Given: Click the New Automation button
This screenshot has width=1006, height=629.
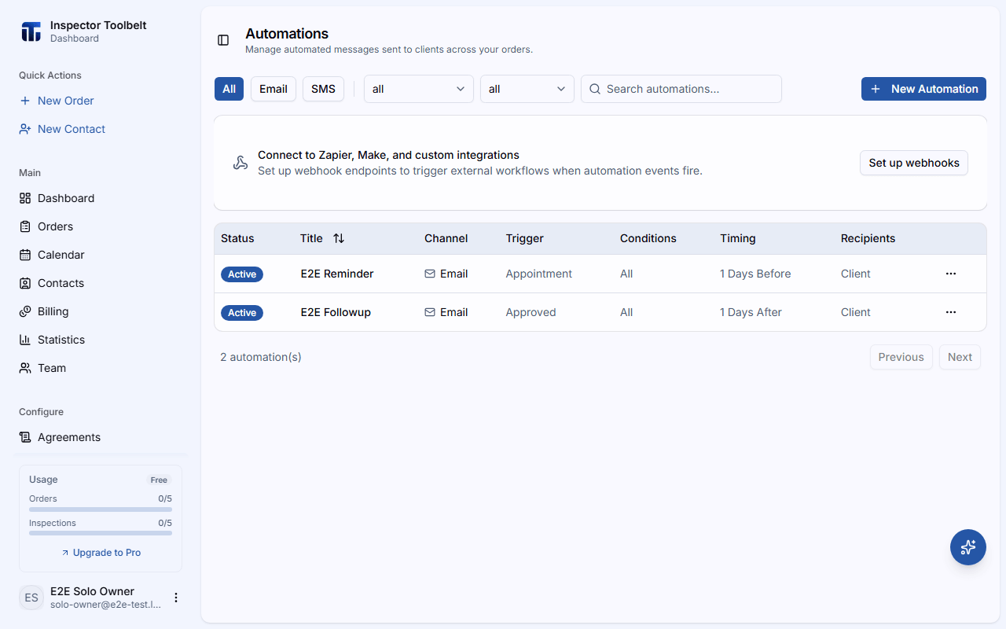Looking at the screenshot, I should tap(923, 89).
